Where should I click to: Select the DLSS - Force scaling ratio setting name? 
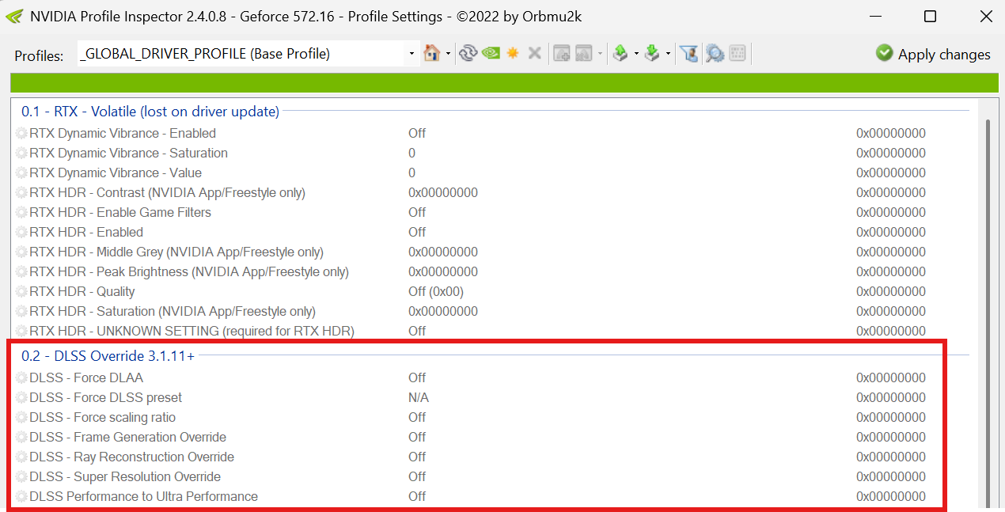(x=102, y=417)
